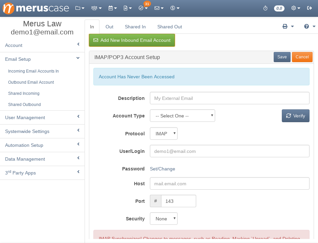Save the IMAP/POP3 account setup
Viewport: 318px width, 243px height.
point(282,57)
